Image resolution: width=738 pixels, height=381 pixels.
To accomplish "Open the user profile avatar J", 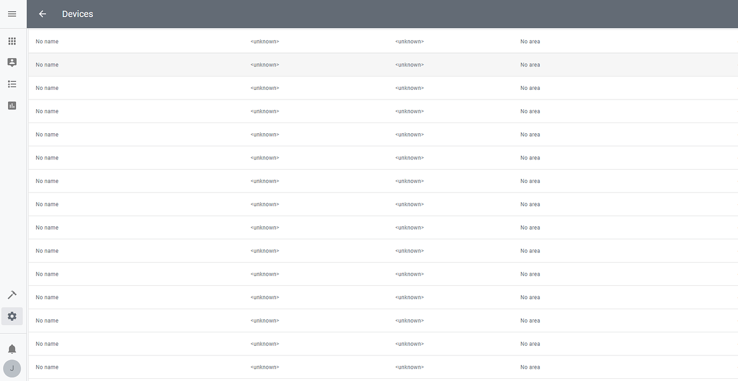I will click(12, 368).
